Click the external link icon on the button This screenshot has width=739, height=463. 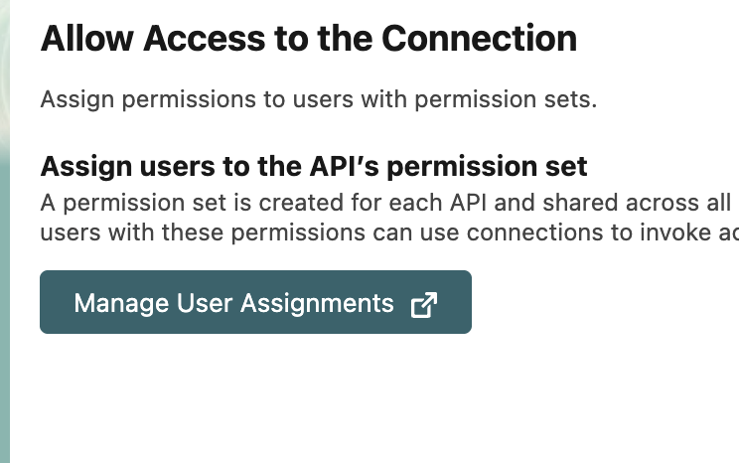tap(423, 304)
